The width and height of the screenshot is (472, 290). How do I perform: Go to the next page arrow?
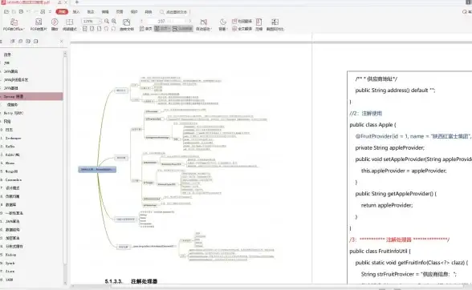tap(190, 21)
